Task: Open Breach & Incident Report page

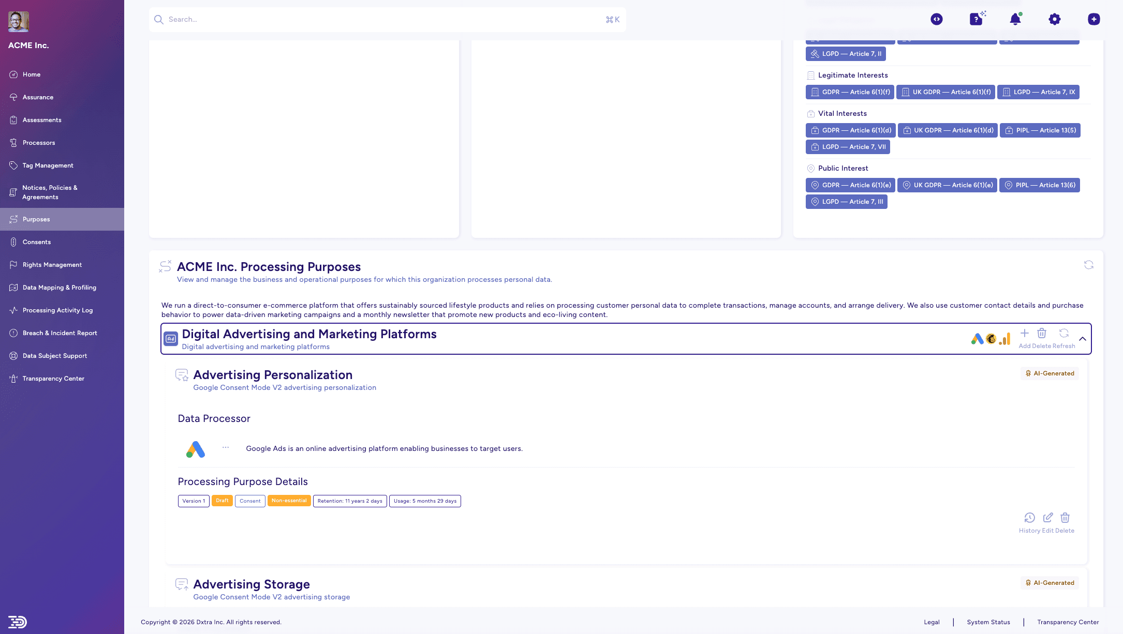Action: [60, 333]
